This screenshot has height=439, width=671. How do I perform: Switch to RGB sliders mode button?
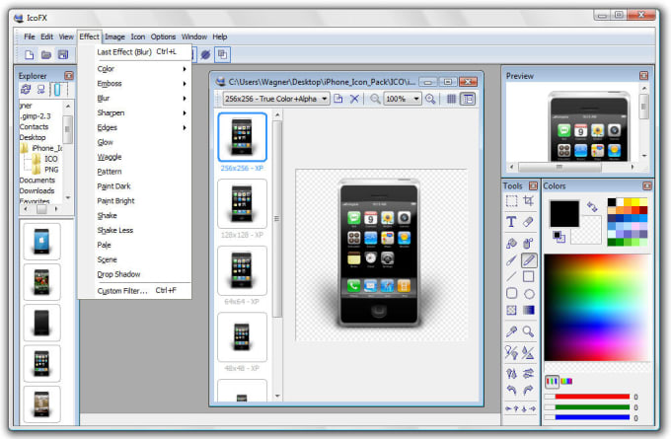[552, 381]
